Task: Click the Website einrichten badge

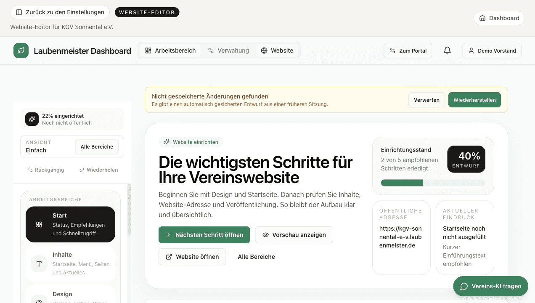Action: click(x=191, y=142)
